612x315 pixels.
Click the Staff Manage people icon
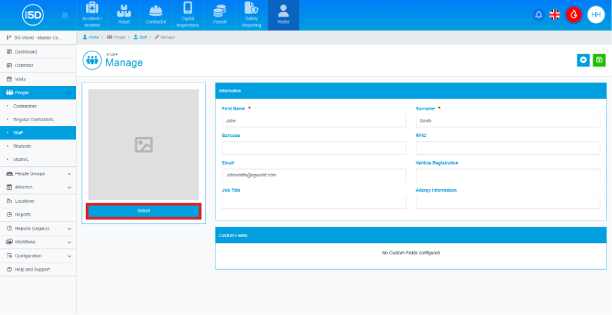point(92,60)
